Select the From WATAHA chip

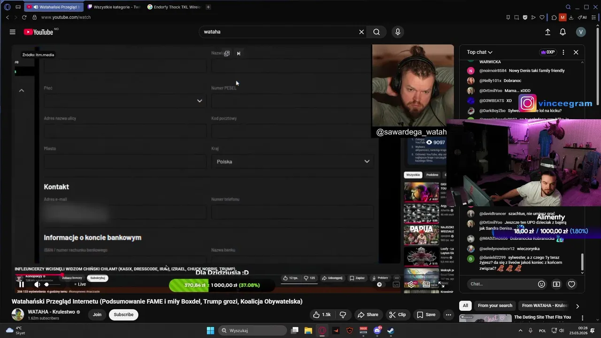coord(544,306)
